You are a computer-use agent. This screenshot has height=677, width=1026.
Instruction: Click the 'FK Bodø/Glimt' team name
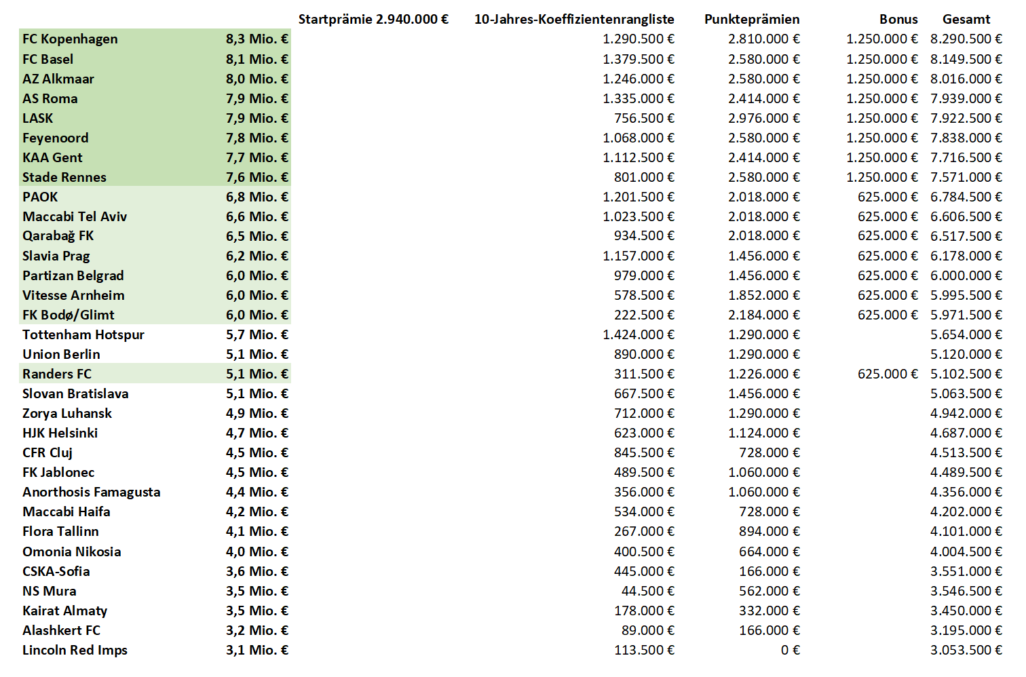click(x=68, y=315)
